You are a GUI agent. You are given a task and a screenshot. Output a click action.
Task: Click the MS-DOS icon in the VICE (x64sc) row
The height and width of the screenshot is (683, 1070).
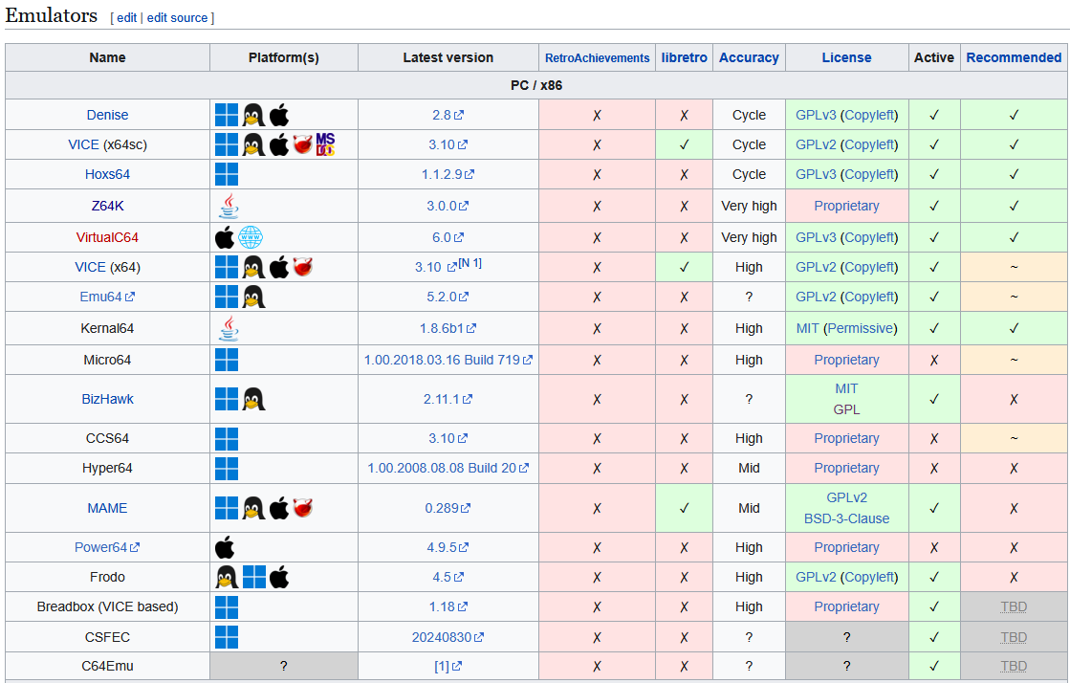coord(325,144)
